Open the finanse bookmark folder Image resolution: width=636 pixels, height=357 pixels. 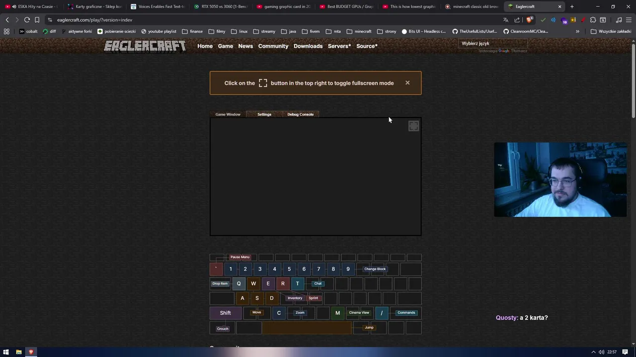pos(192,31)
